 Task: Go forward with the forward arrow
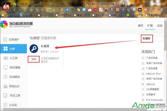click(19, 10)
